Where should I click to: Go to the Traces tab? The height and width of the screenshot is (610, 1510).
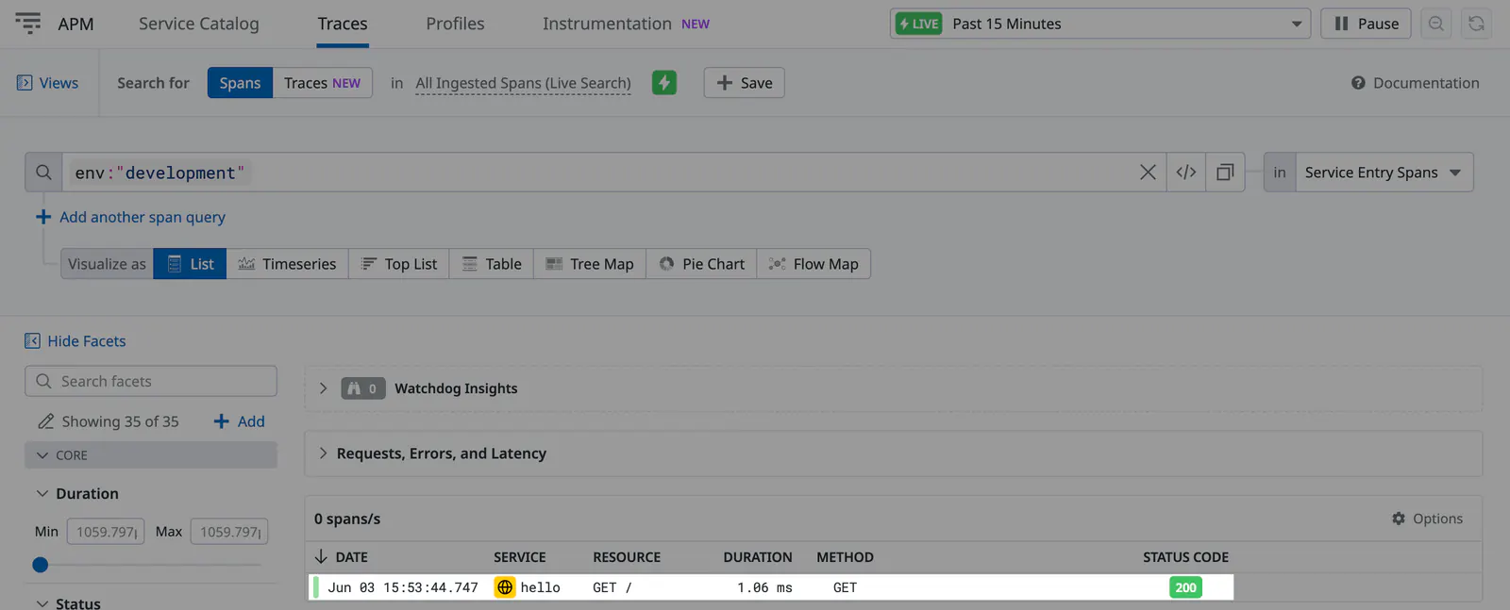(x=343, y=24)
